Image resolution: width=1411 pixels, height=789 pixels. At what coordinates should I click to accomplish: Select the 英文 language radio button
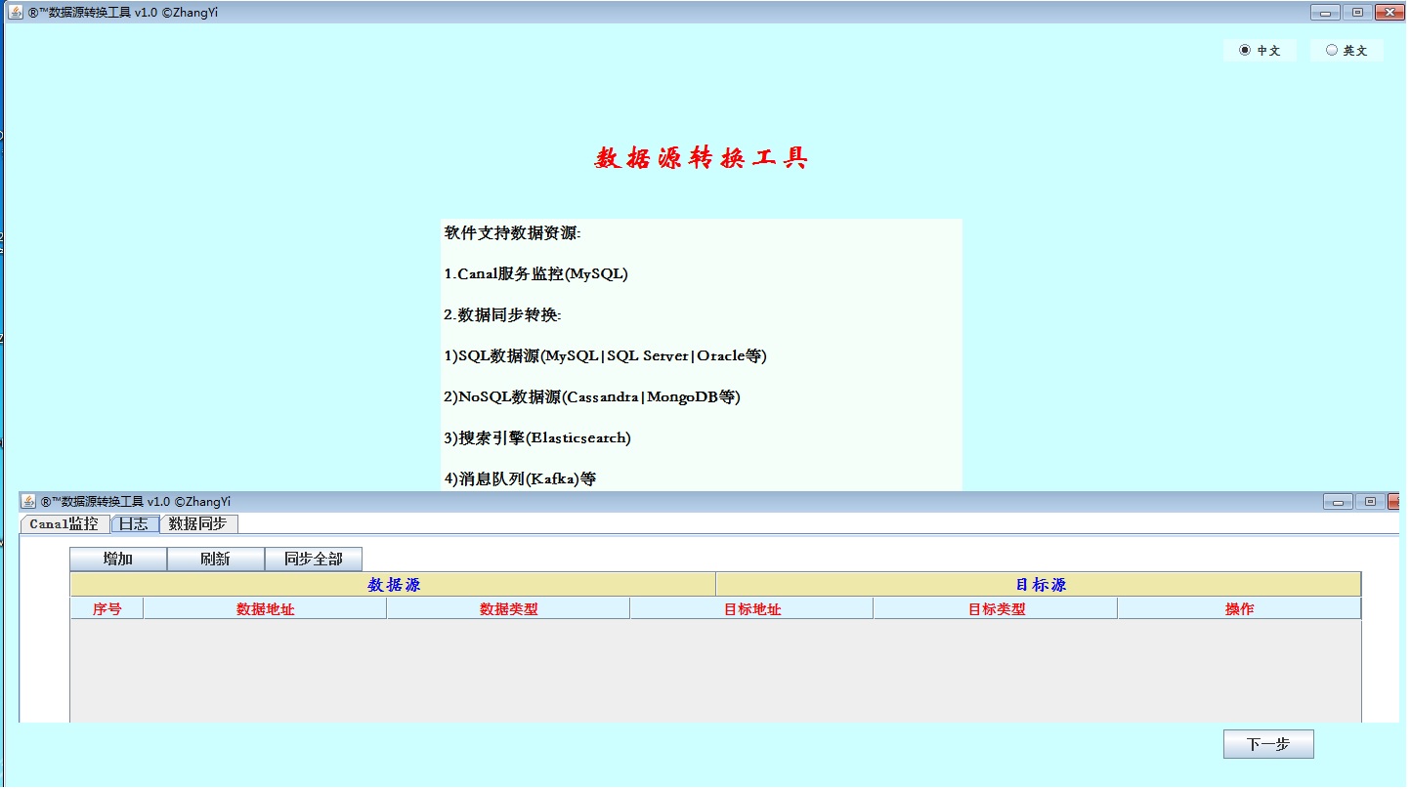1346,51
